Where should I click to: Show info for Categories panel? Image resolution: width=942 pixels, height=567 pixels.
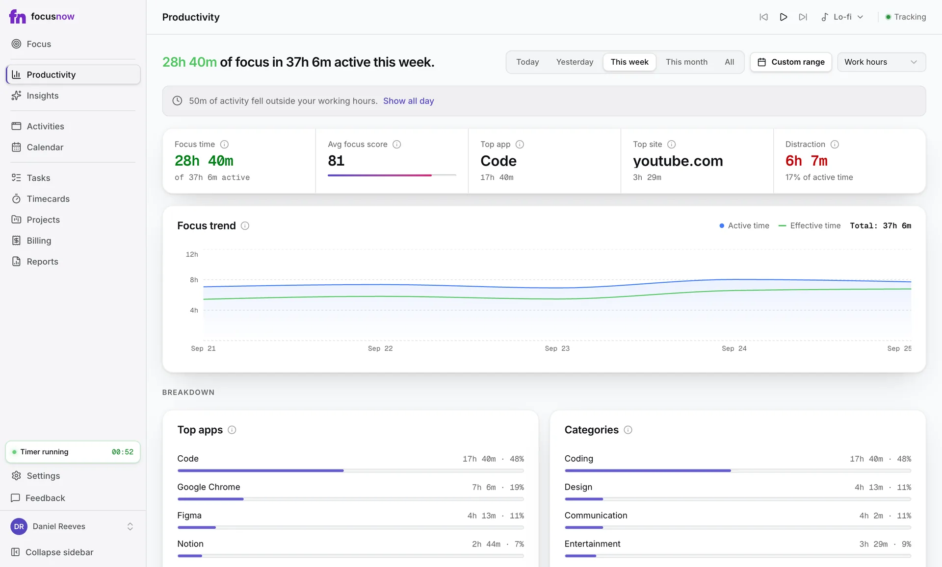point(628,430)
